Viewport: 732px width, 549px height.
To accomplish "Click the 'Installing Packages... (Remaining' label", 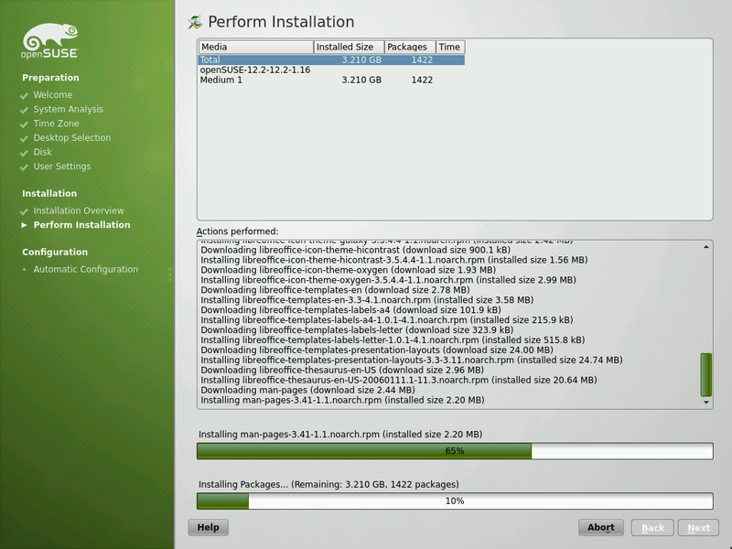I will tap(328, 485).
